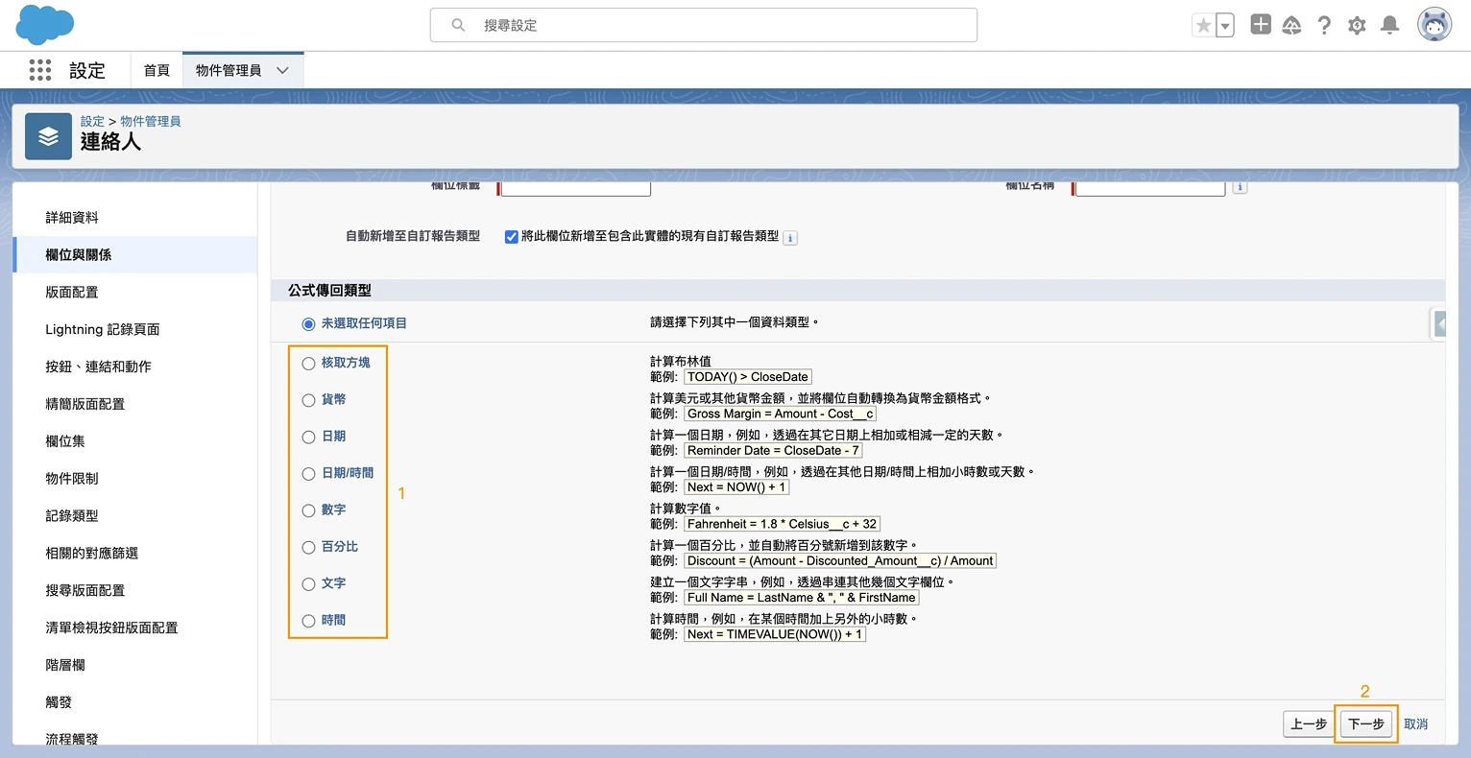Open the Help question mark icon

[1324, 25]
